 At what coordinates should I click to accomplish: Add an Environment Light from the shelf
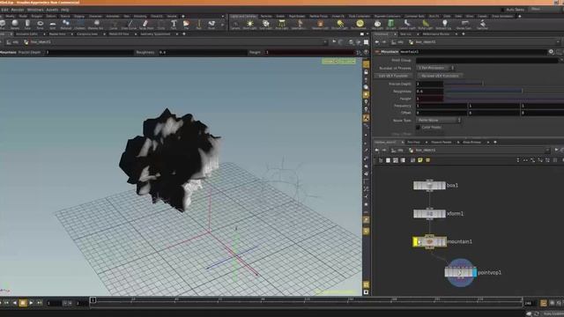click(359, 25)
